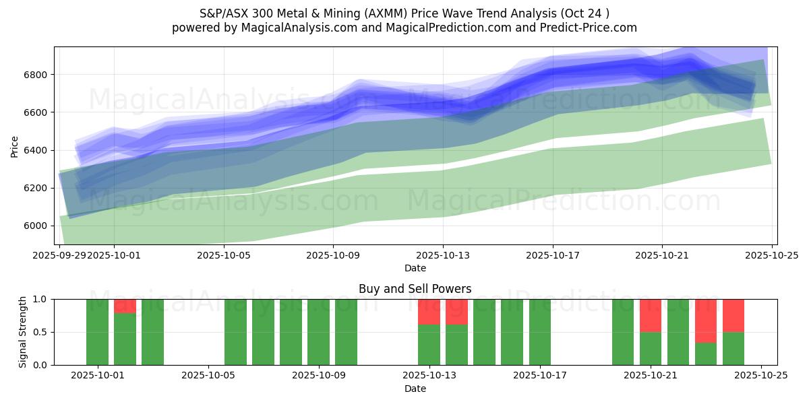
Task: Click the green bar for October 17
Action: (x=539, y=332)
